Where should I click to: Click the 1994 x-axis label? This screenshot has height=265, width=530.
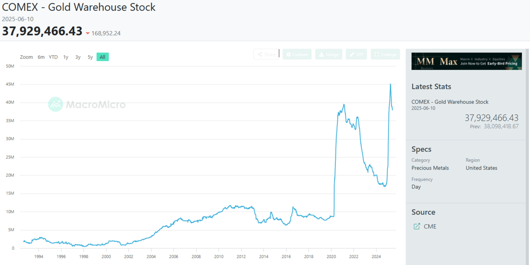click(39, 256)
